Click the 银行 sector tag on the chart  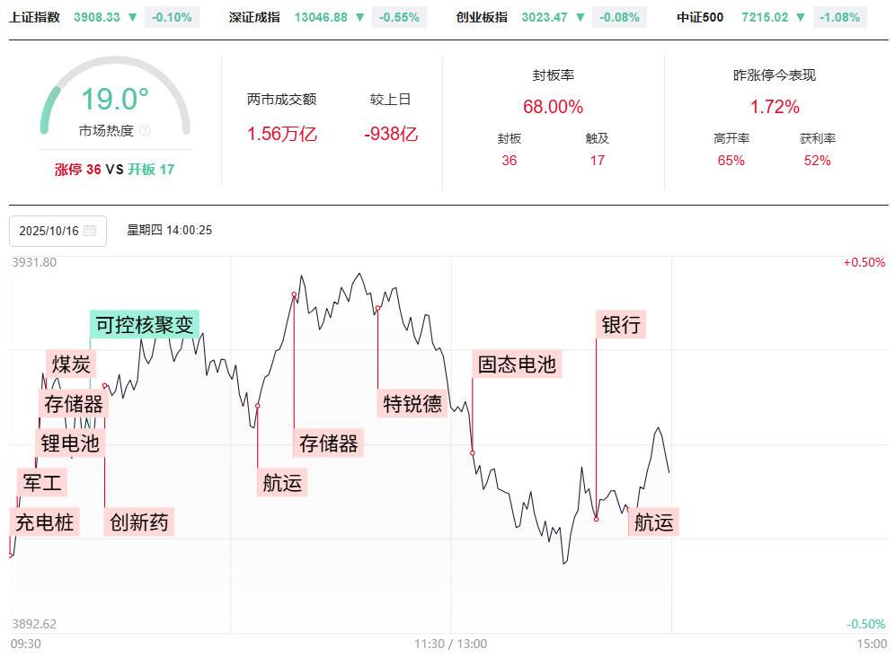point(621,324)
